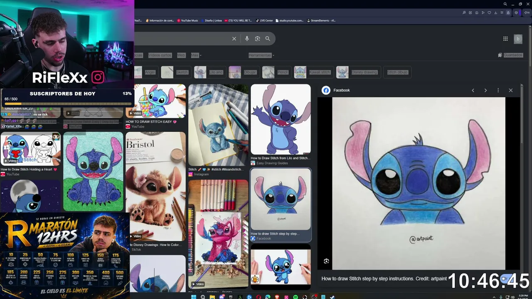
Task: Open the selected Facebook Stitch step-by-step thumbnail
Action: 281,199
